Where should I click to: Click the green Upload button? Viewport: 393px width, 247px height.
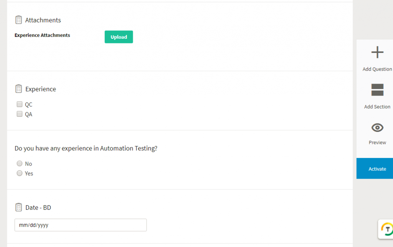[x=119, y=37]
